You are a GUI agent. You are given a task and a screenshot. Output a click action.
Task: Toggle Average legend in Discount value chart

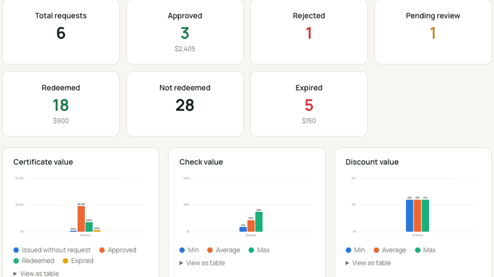(390, 250)
